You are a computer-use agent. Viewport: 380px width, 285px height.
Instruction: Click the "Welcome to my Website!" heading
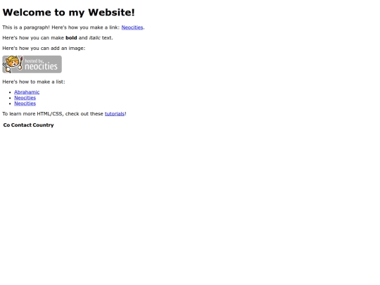point(68,13)
